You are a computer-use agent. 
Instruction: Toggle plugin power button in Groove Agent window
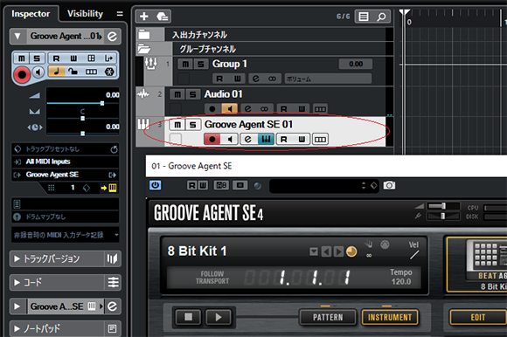(156, 185)
